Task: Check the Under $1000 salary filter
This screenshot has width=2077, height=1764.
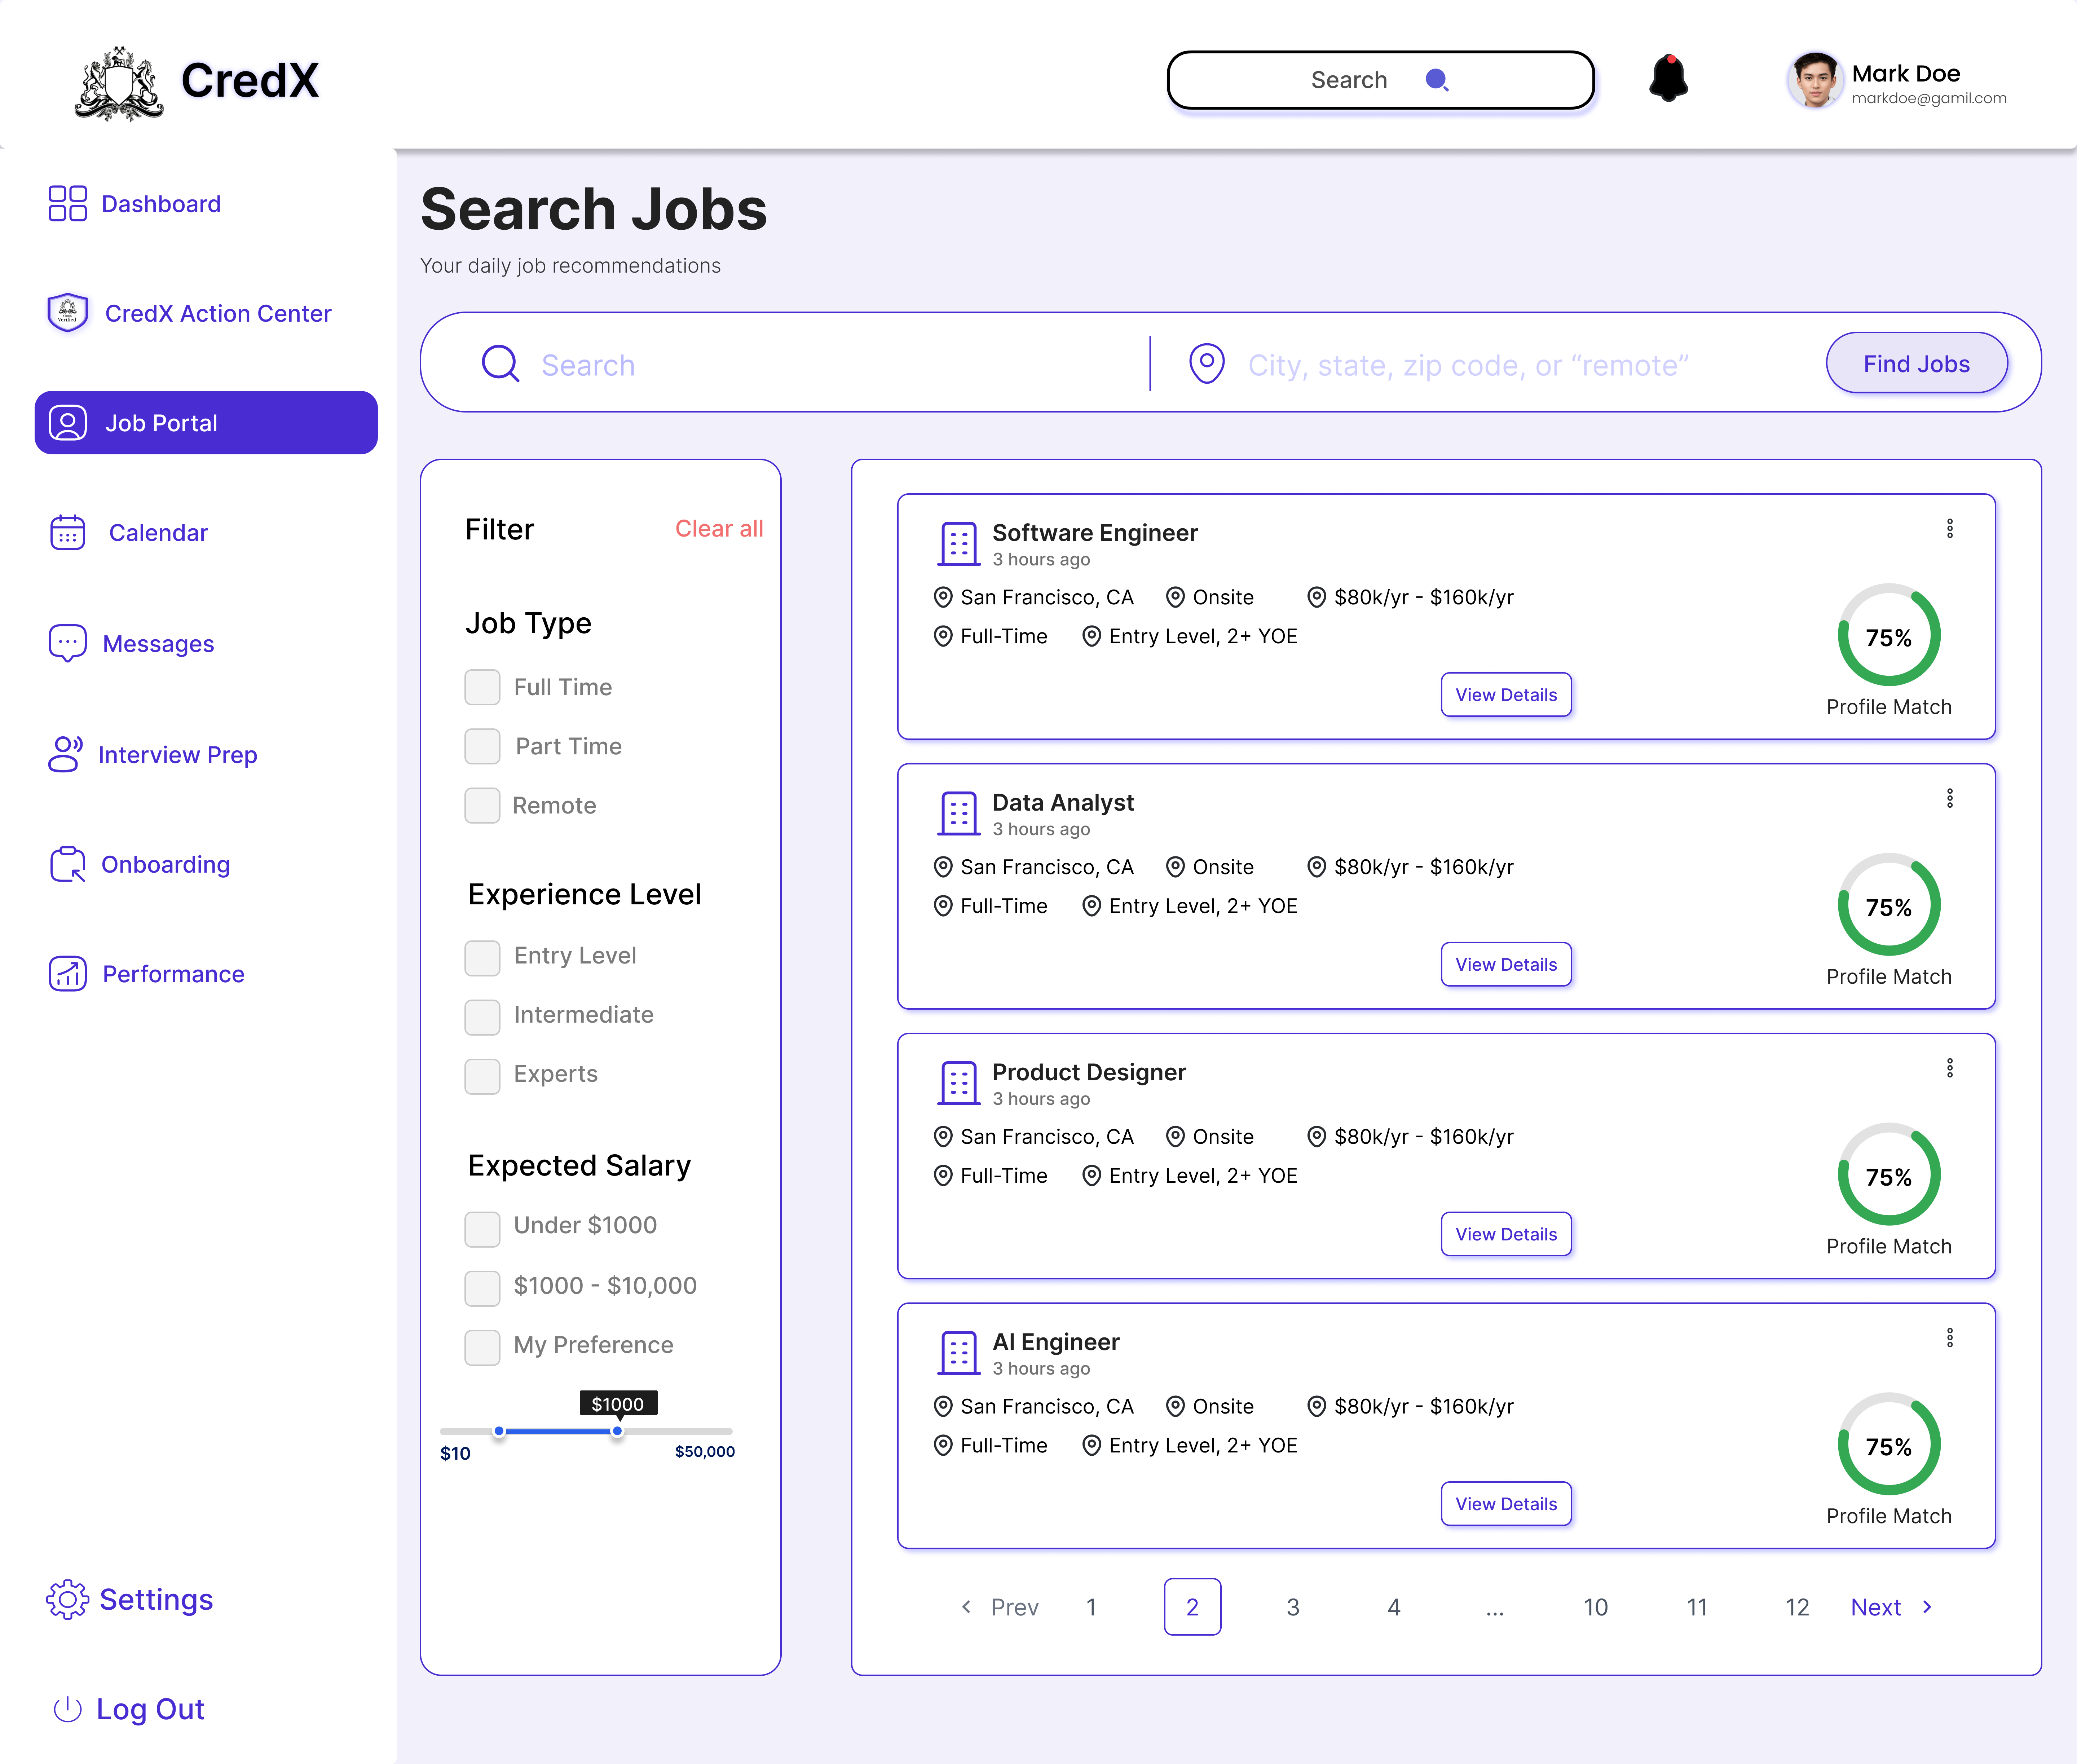Action: pyautogui.click(x=482, y=1228)
